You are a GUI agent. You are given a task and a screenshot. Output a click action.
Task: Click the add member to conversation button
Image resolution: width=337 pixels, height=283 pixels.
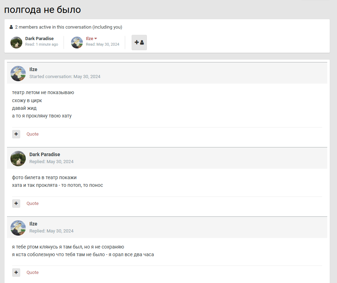point(139,42)
